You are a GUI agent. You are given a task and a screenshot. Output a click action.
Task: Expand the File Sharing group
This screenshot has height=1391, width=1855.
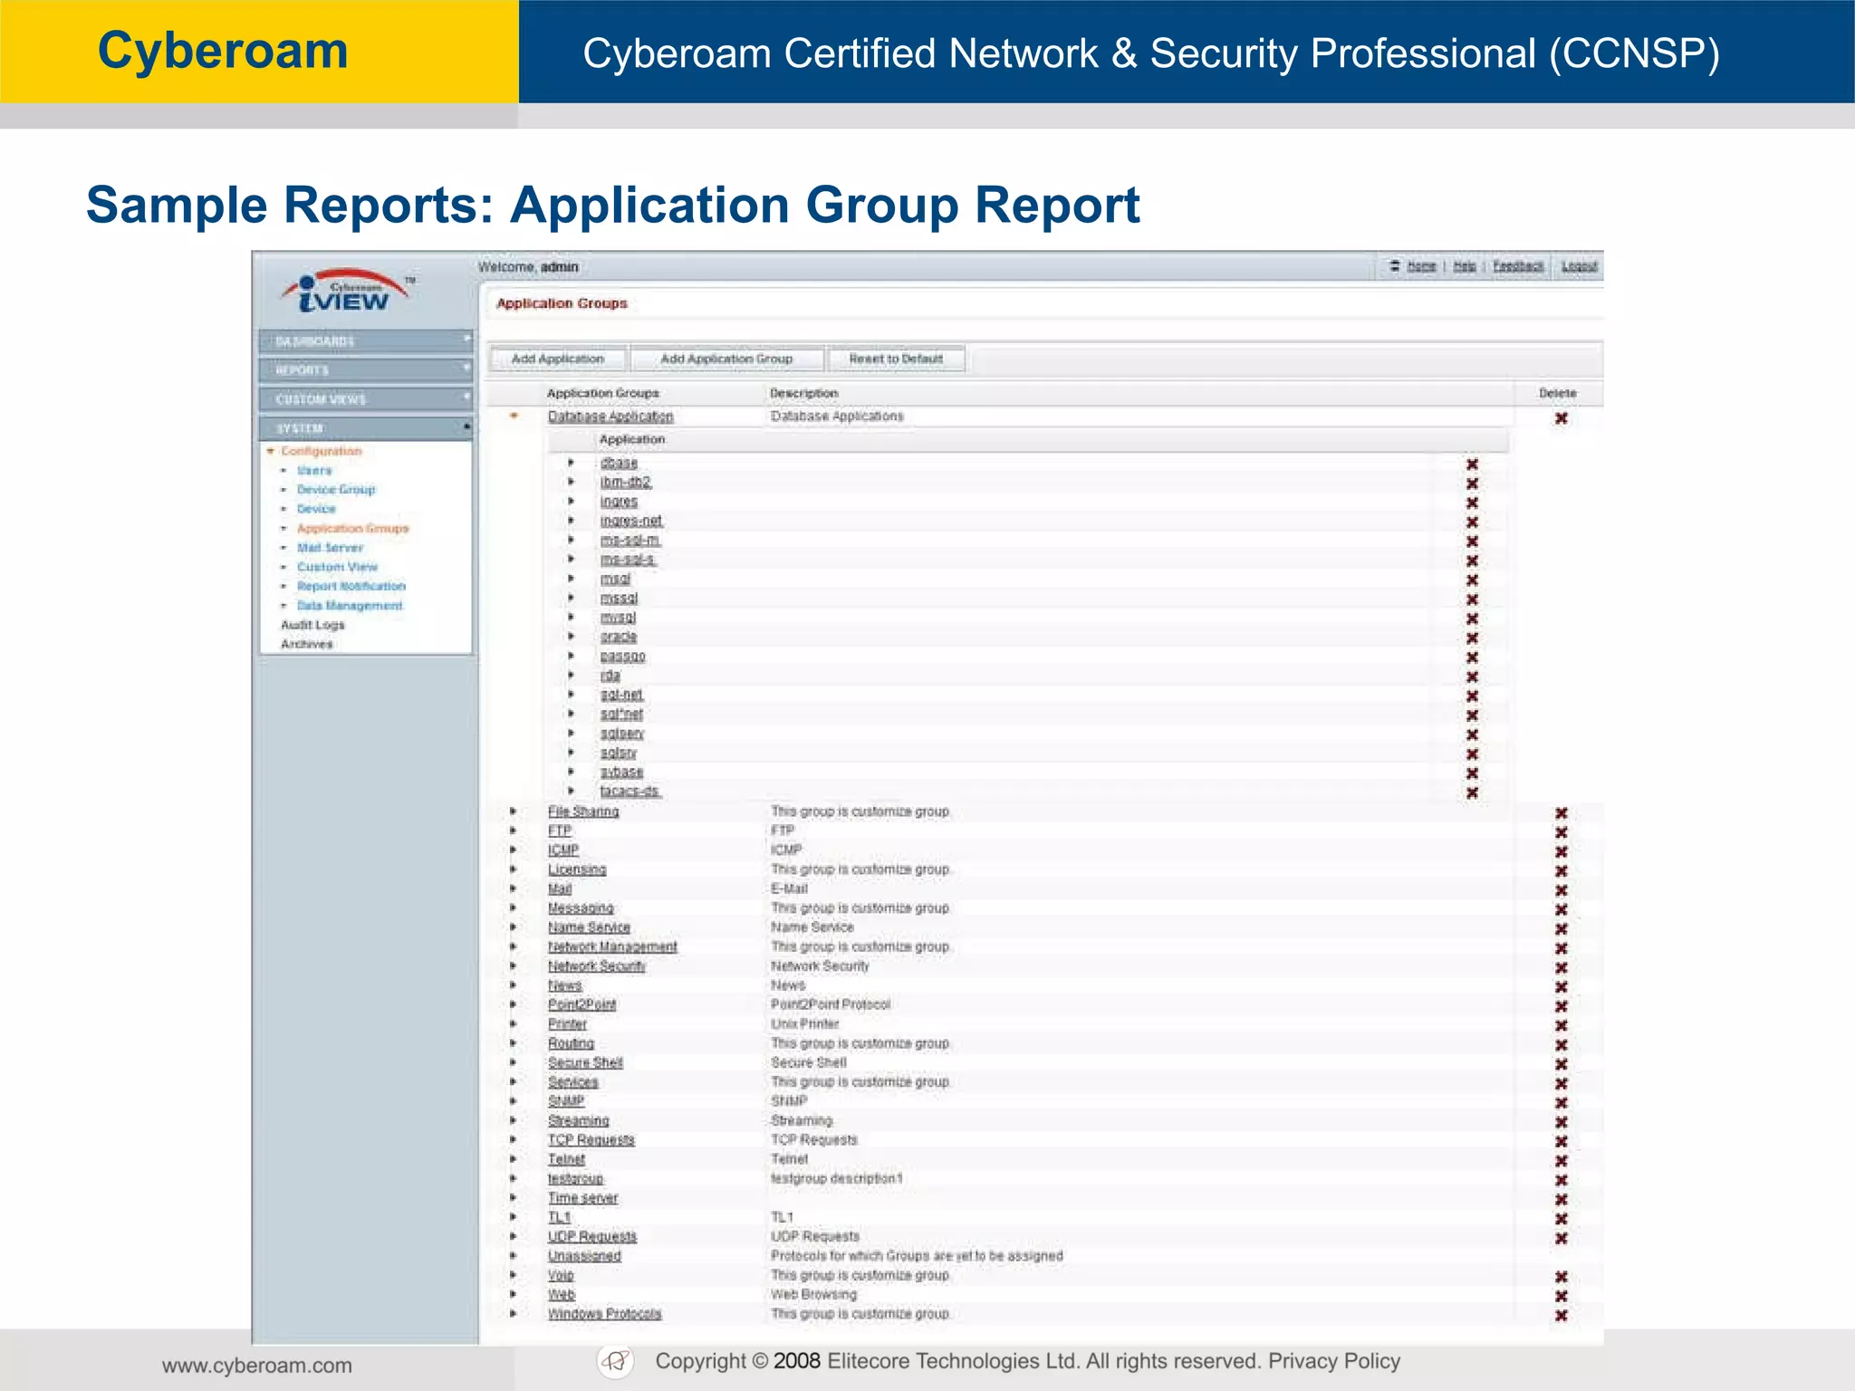(514, 811)
